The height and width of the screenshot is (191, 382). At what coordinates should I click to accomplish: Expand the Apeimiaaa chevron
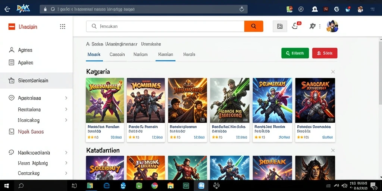pyautogui.click(x=66, y=98)
